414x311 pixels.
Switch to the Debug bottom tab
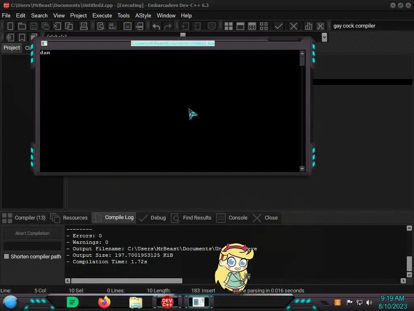pos(152,218)
